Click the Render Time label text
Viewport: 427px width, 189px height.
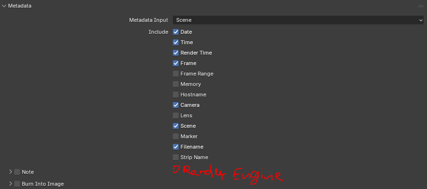(x=196, y=53)
